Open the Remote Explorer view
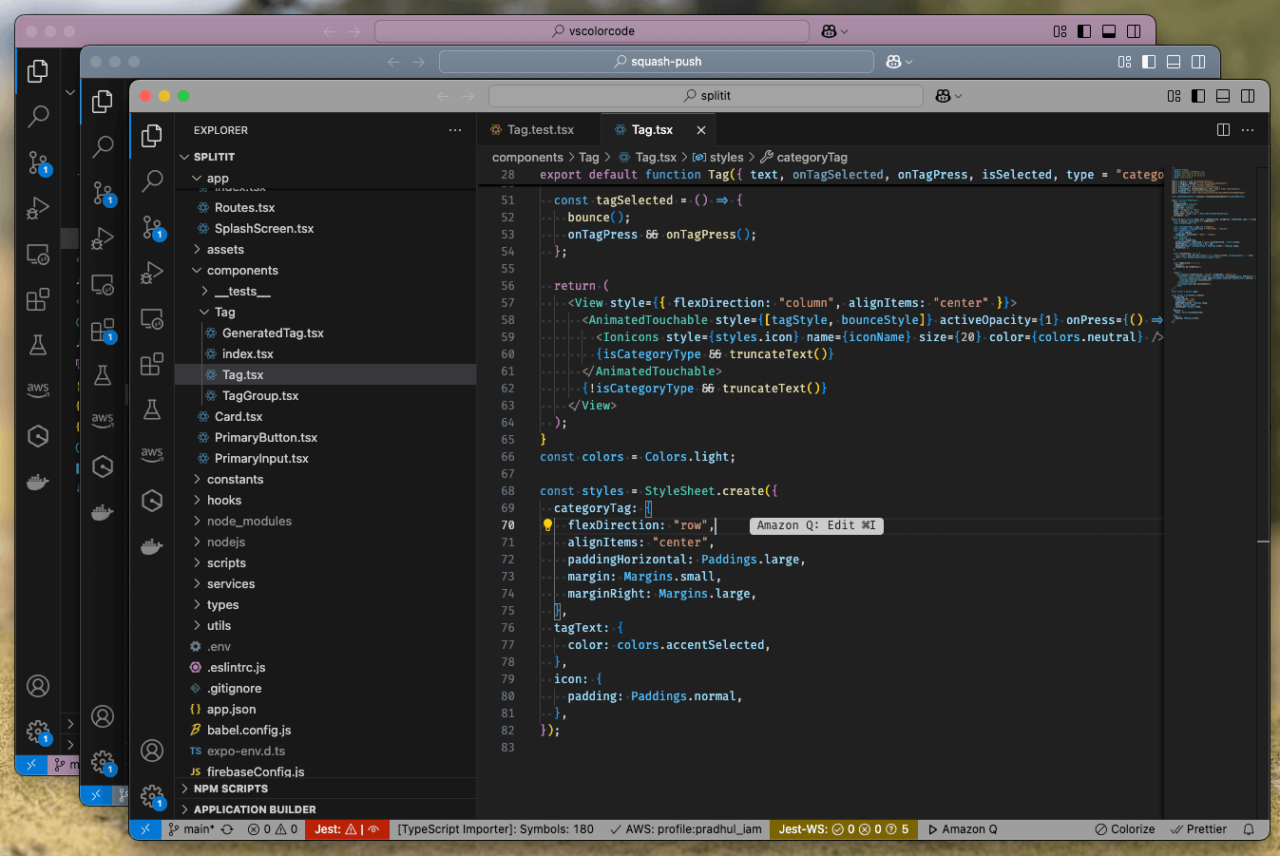Image resolution: width=1280 pixels, height=856 pixels. tap(152, 320)
